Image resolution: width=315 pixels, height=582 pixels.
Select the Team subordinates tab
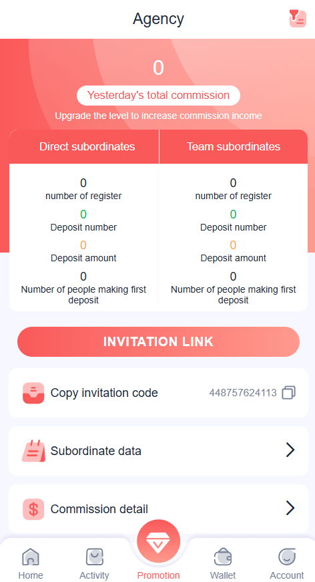(234, 146)
